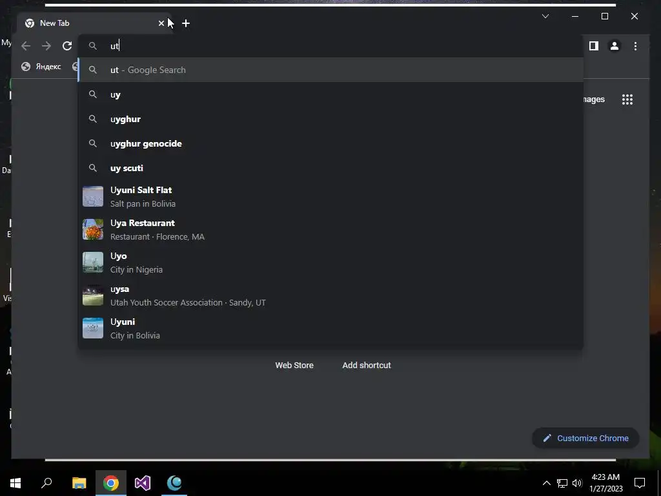Select the Uya Restaurant suggestion
661x496 pixels.
330,229
